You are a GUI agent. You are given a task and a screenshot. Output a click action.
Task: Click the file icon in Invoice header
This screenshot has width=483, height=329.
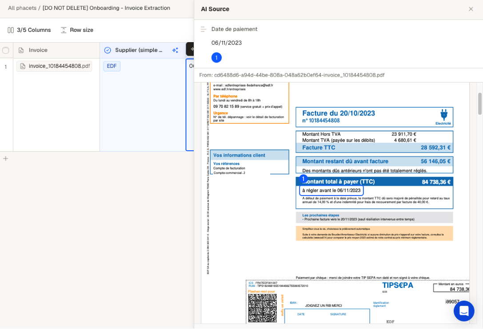point(21,50)
